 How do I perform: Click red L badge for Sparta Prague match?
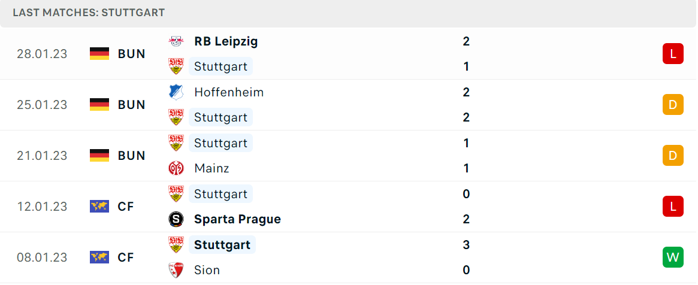click(x=673, y=207)
